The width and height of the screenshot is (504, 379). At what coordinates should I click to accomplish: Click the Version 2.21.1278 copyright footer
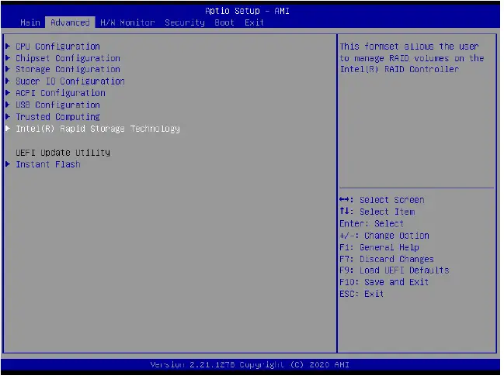[x=250, y=365]
